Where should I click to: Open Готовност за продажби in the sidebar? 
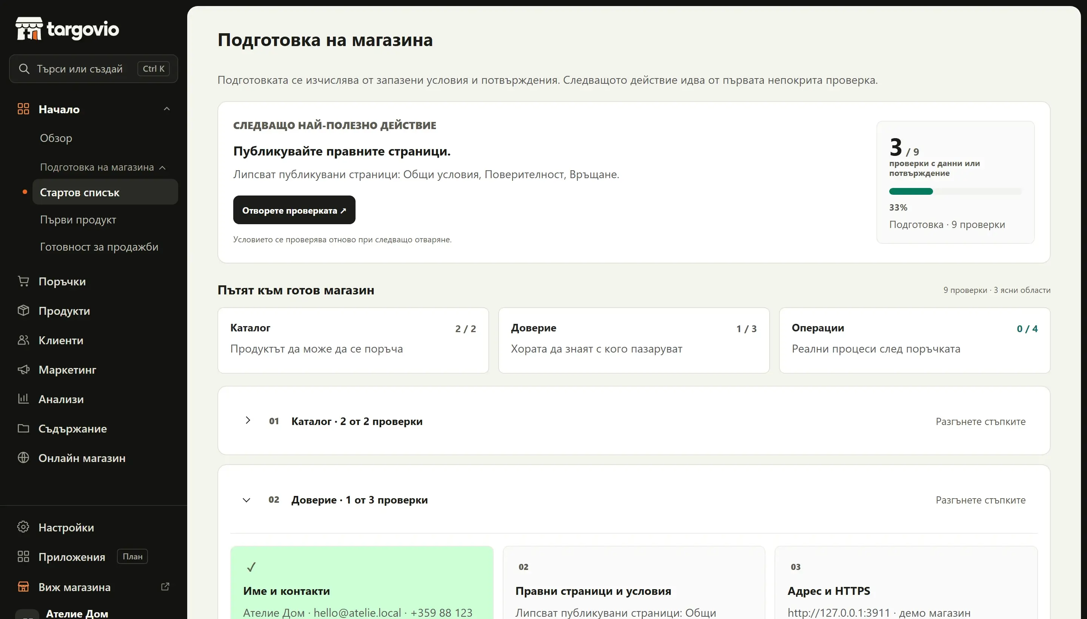pos(99,247)
